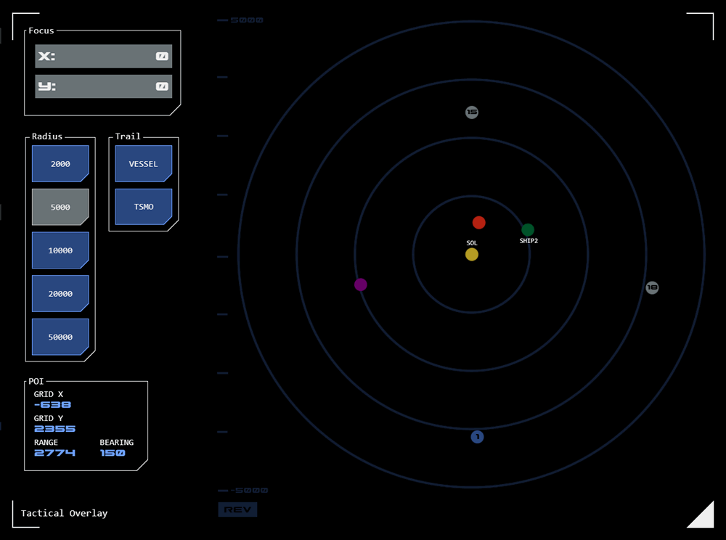Viewport: 726px width, 540px height.
Task: Select the green SHIP2 marker
Action: tap(528, 229)
